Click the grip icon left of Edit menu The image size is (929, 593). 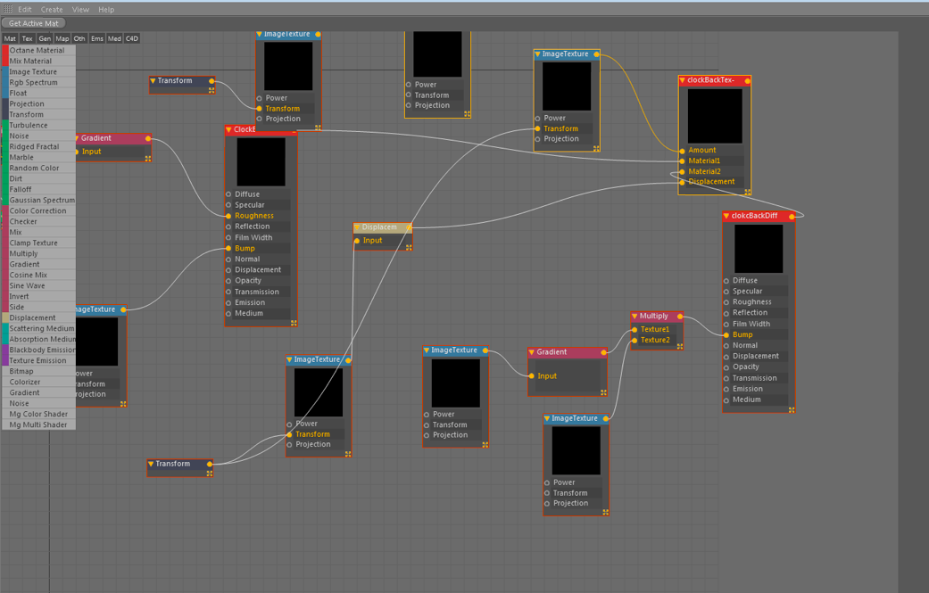(x=8, y=10)
